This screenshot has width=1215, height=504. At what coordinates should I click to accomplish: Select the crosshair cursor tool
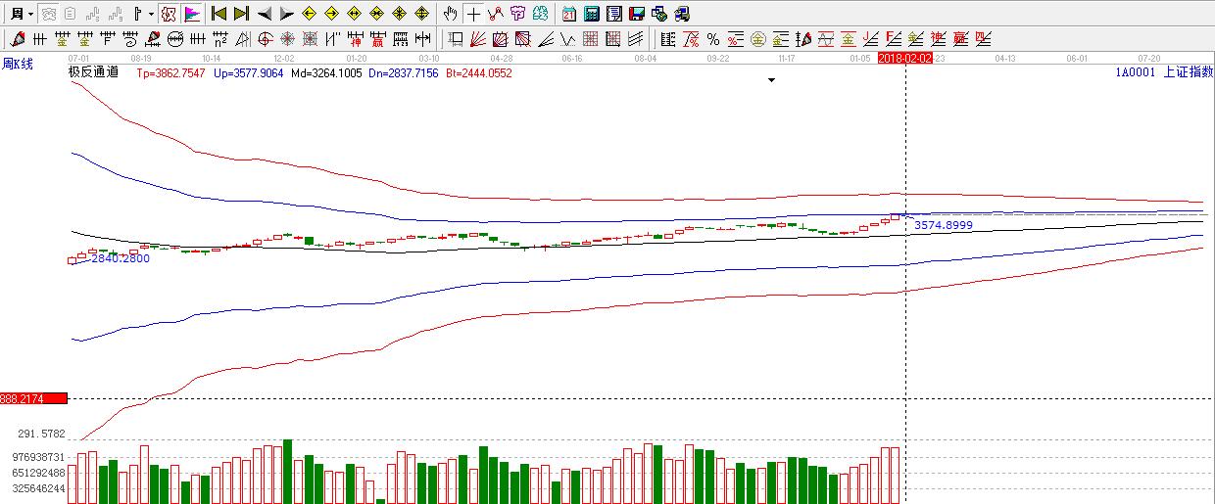point(474,14)
